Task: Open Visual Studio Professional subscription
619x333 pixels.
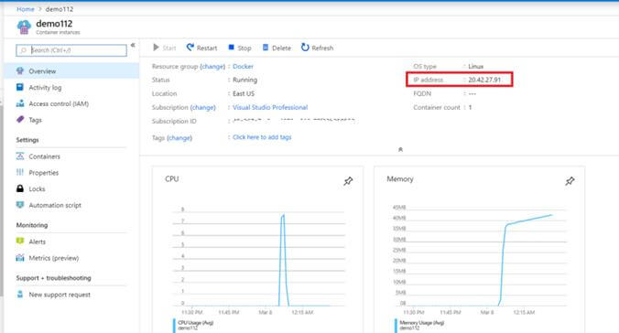Action: point(270,107)
